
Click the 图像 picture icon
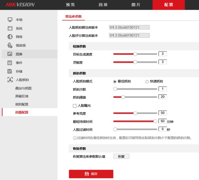[x=10, y=54]
